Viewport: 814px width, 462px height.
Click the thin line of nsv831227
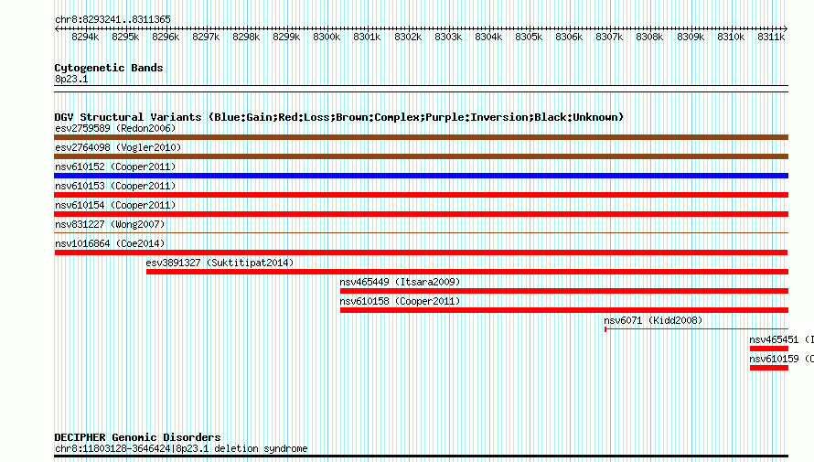click(x=421, y=232)
